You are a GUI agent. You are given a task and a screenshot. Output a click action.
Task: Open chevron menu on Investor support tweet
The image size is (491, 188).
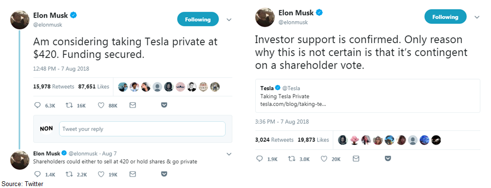[x=477, y=17]
